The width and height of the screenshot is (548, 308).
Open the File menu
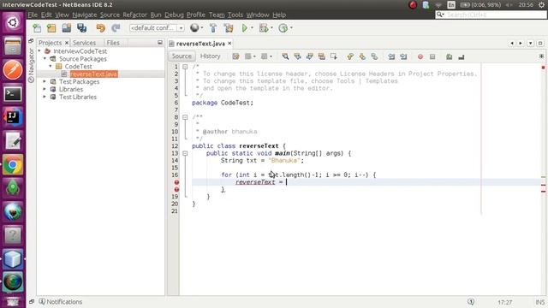[x=33, y=15]
